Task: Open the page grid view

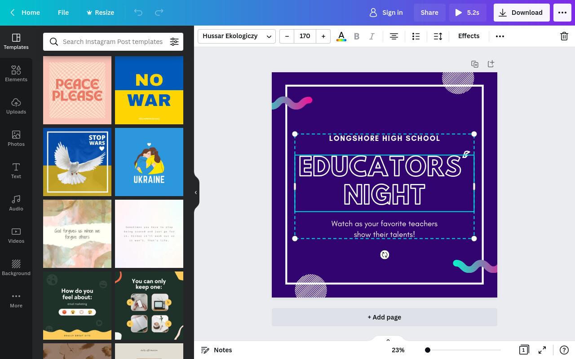Action: tap(523, 350)
